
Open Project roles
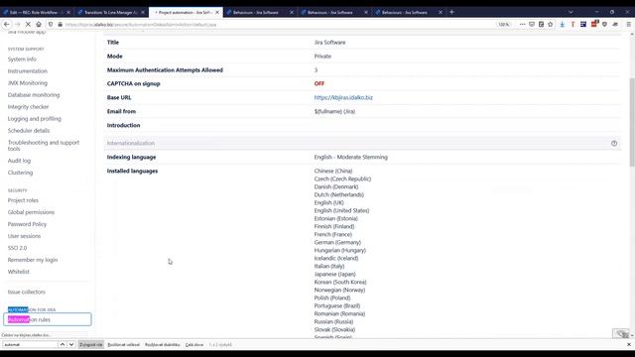(23, 200)
